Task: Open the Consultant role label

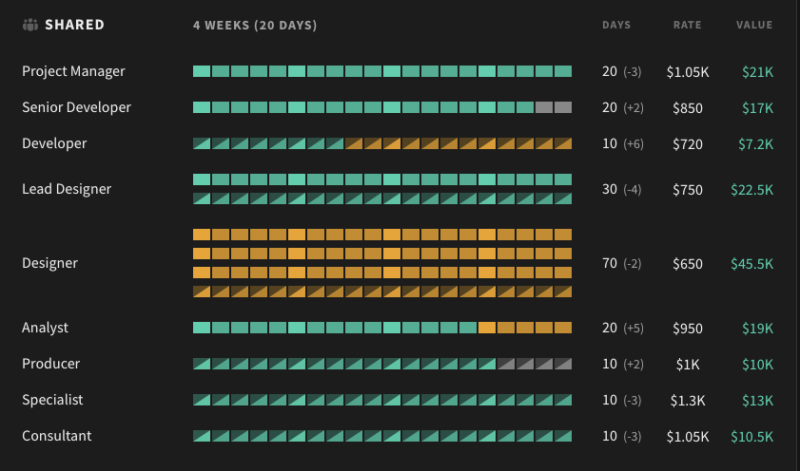Action: pyautogui.click(x=57, y=436)
